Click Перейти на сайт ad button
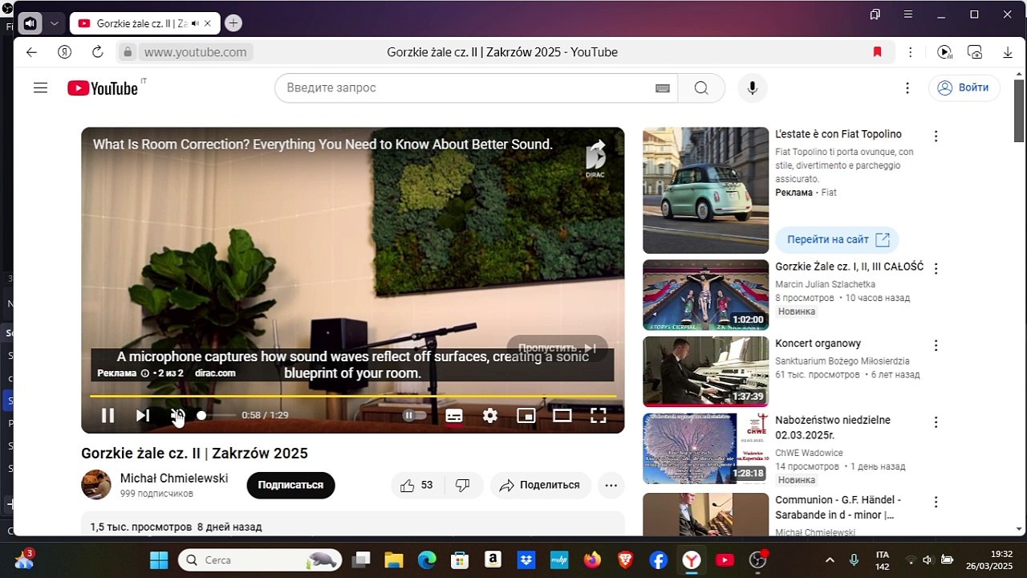The width and height of the screenshot is (1027, 578). coord(837,239)
